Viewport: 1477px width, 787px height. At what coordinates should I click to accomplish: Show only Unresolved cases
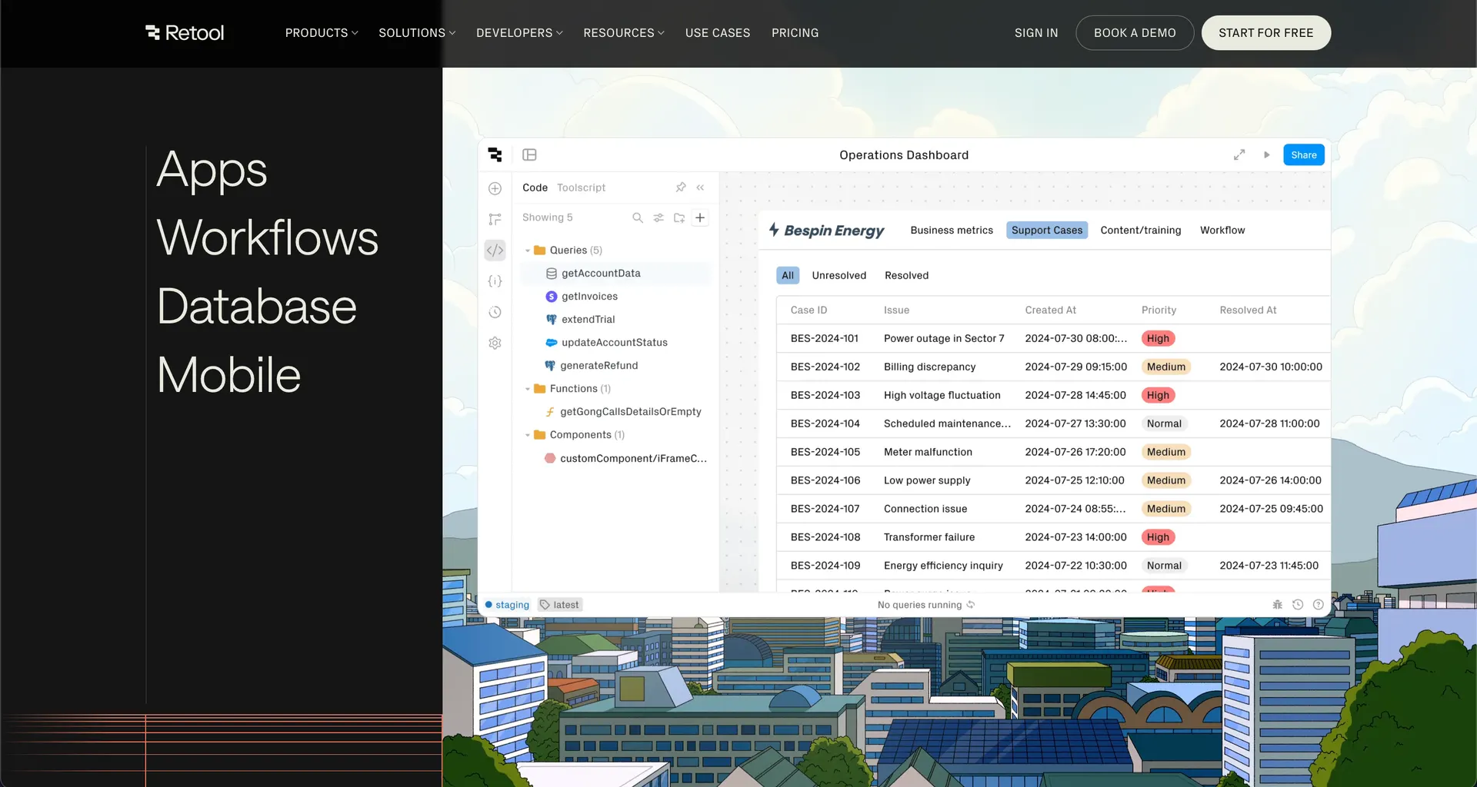tap(839, 275)
